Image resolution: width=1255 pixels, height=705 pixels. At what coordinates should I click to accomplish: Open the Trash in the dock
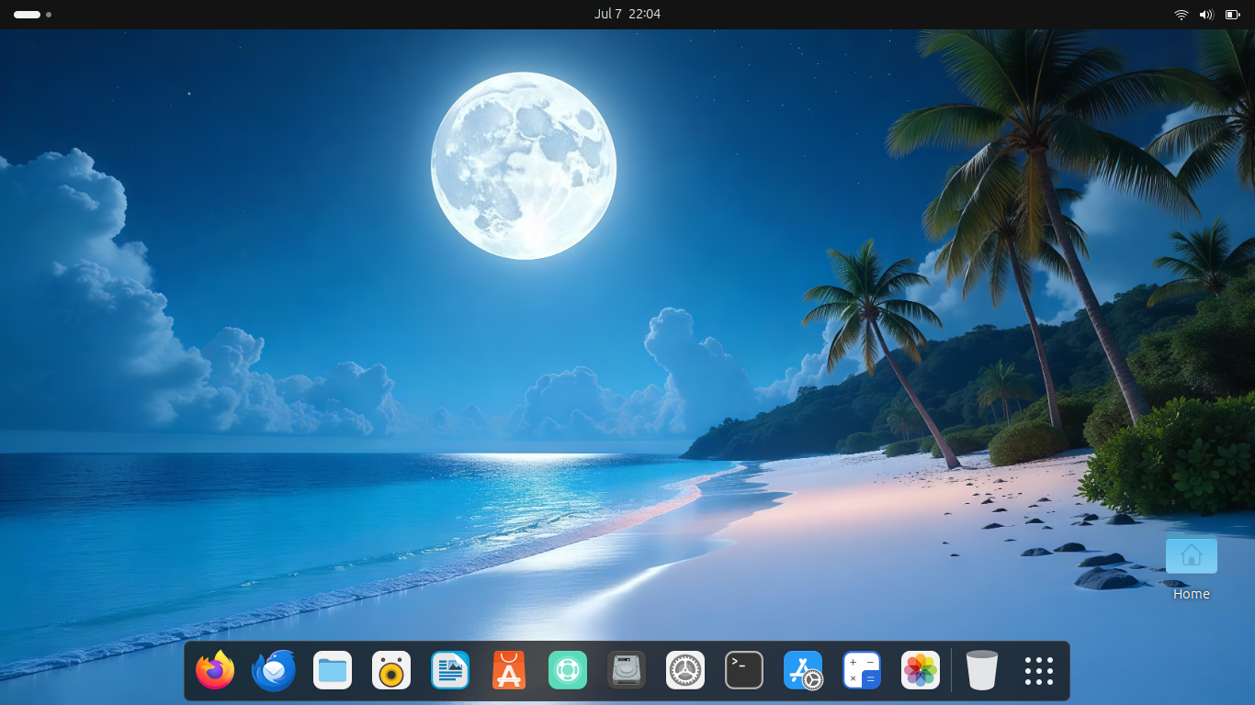coord(982,670)
